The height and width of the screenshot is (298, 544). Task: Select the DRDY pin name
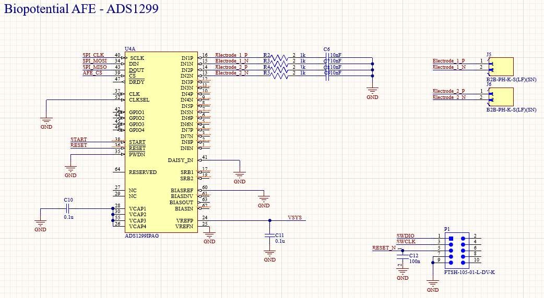pos(137,82)
